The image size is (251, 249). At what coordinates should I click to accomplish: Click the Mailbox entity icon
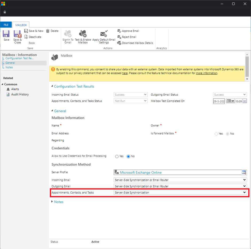[x=54, y=57]
